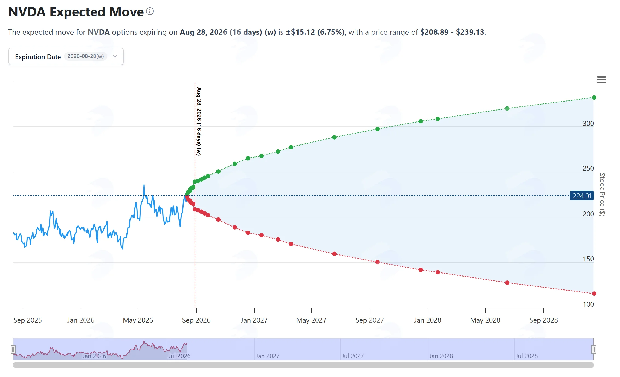Click the NVDA Expected Move heading
620x377 pixels.
[x=76, y=12]
